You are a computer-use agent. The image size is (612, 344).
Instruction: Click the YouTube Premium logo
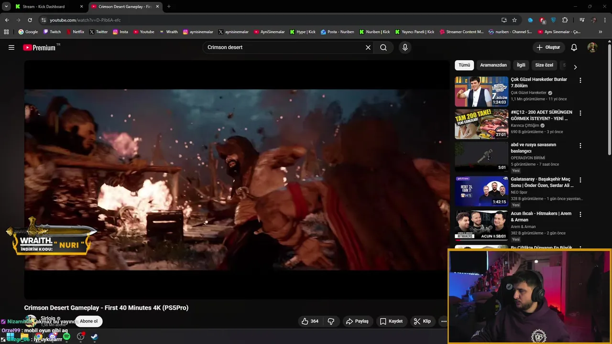click(x=39, y=47)
